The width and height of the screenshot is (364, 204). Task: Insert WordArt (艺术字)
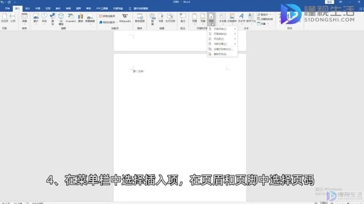click(241, 18)
